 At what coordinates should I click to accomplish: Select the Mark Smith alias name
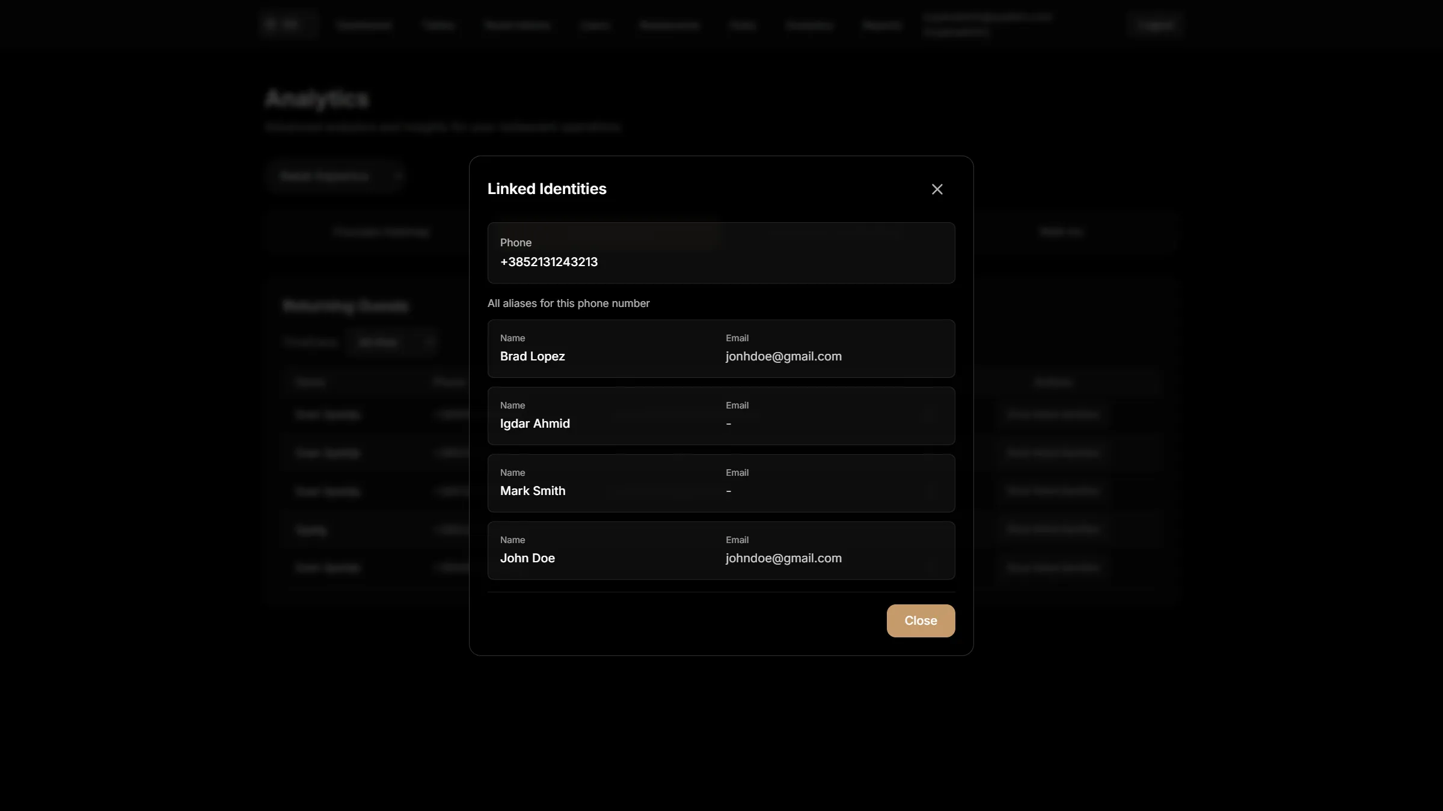pos(532,491)
